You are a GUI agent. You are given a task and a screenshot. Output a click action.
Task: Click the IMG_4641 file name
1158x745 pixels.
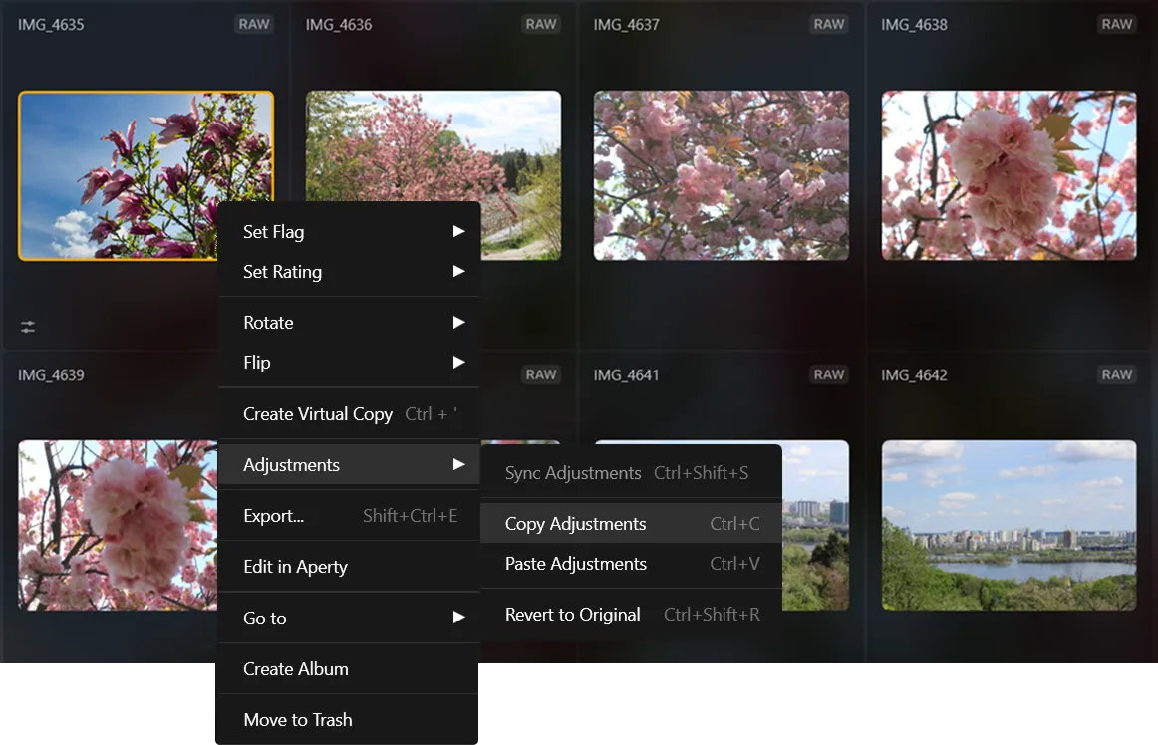tap(626, 375)
